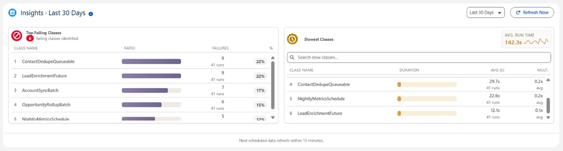Click the refresh icon in Refresh Now button
This screenshot has width=563, height=151.
click(x=518, y=13)
